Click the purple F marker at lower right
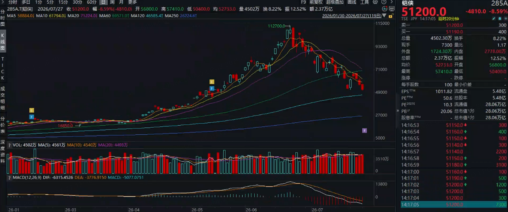This screenshot has width=508, height=212. pos(364,131)
